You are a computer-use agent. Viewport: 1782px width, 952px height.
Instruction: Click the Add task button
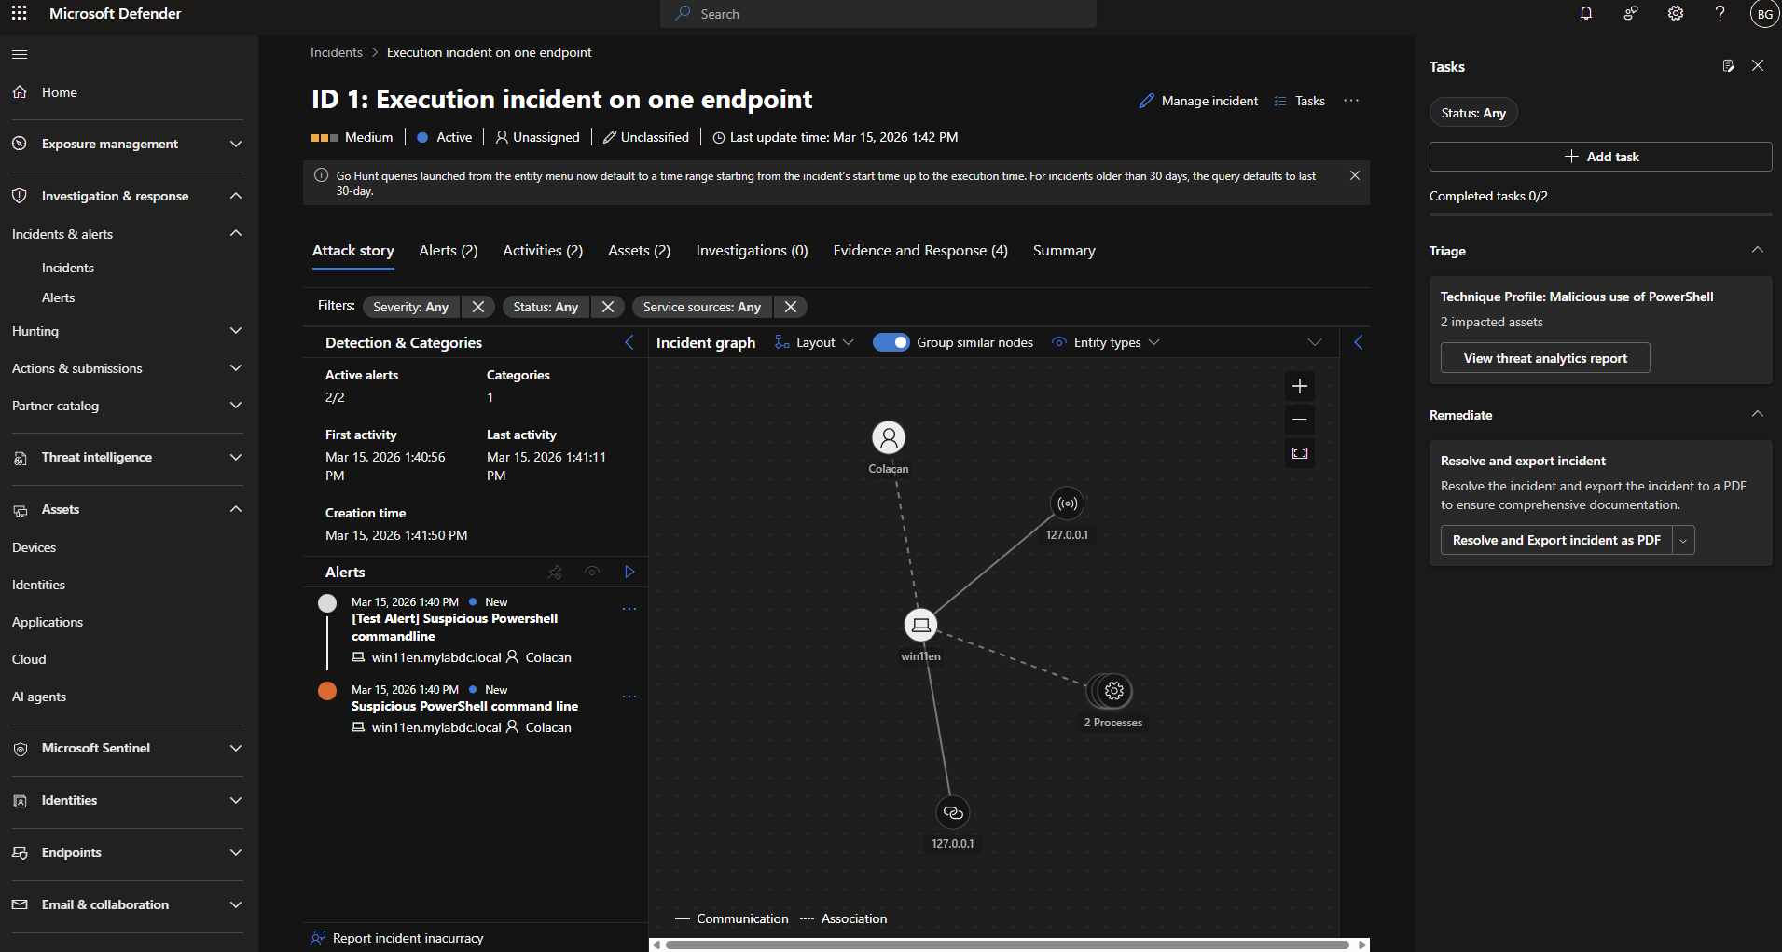(x=1600, y=157)
